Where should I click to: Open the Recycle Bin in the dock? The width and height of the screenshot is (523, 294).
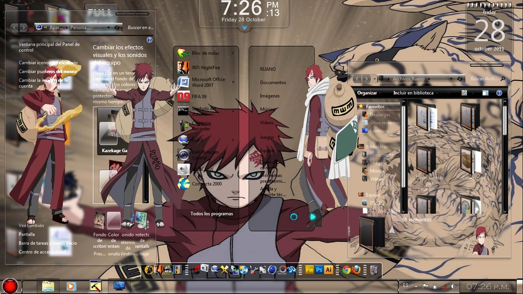373,270
